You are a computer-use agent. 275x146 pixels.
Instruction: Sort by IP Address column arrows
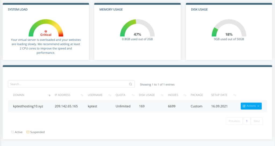(x=82, y=95)
